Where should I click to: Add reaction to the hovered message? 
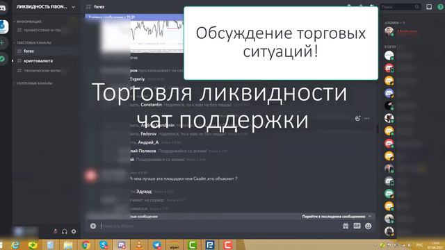point(357,119)
